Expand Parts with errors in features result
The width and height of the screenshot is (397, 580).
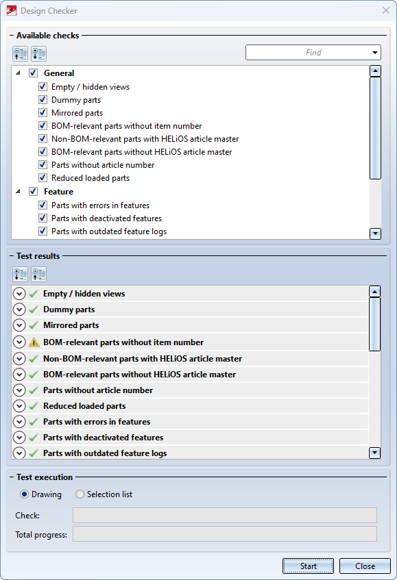pyautogui.click(x=19, y=422)
